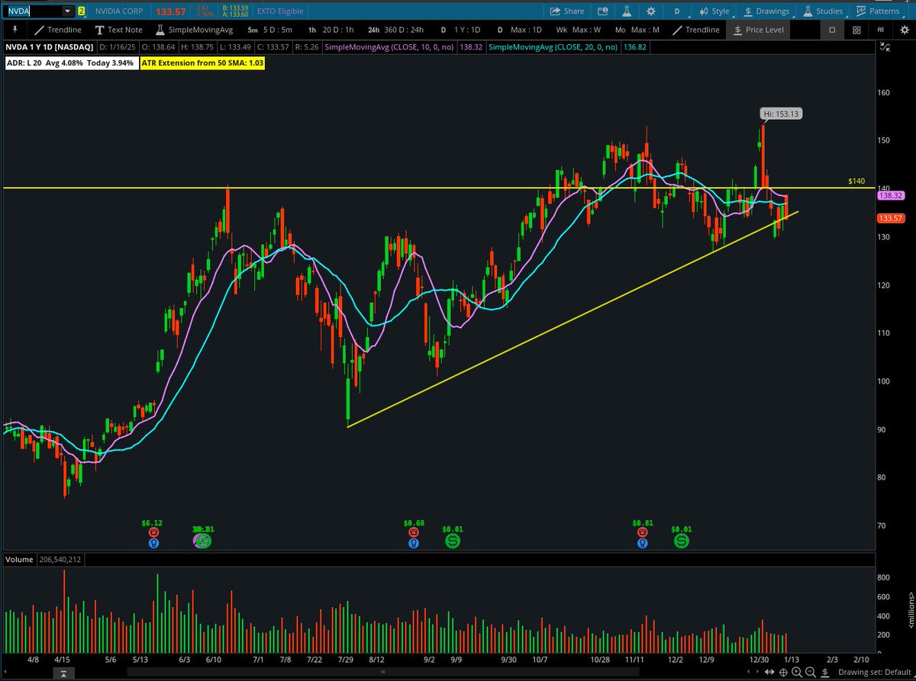Open the D timeframe selector
916x681 pixels.
(676, 11)
